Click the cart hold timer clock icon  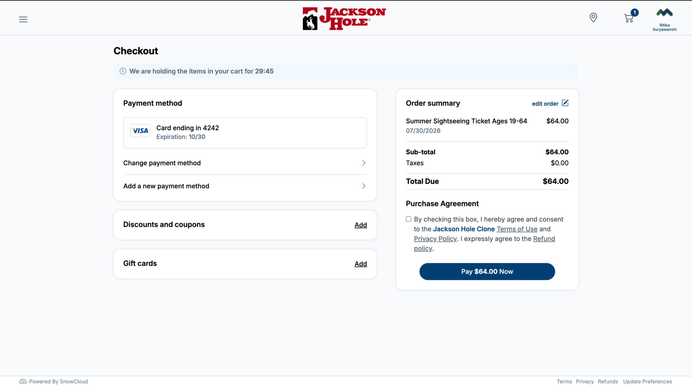pos(123,71)
